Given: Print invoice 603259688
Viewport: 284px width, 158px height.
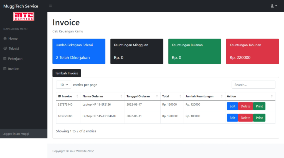Looking at the screenshot, I should coord(259,118).
